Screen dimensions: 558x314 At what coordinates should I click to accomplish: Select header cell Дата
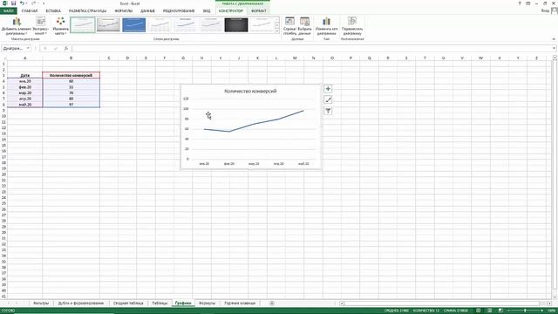pyautogui.click(x=25, y=76)
